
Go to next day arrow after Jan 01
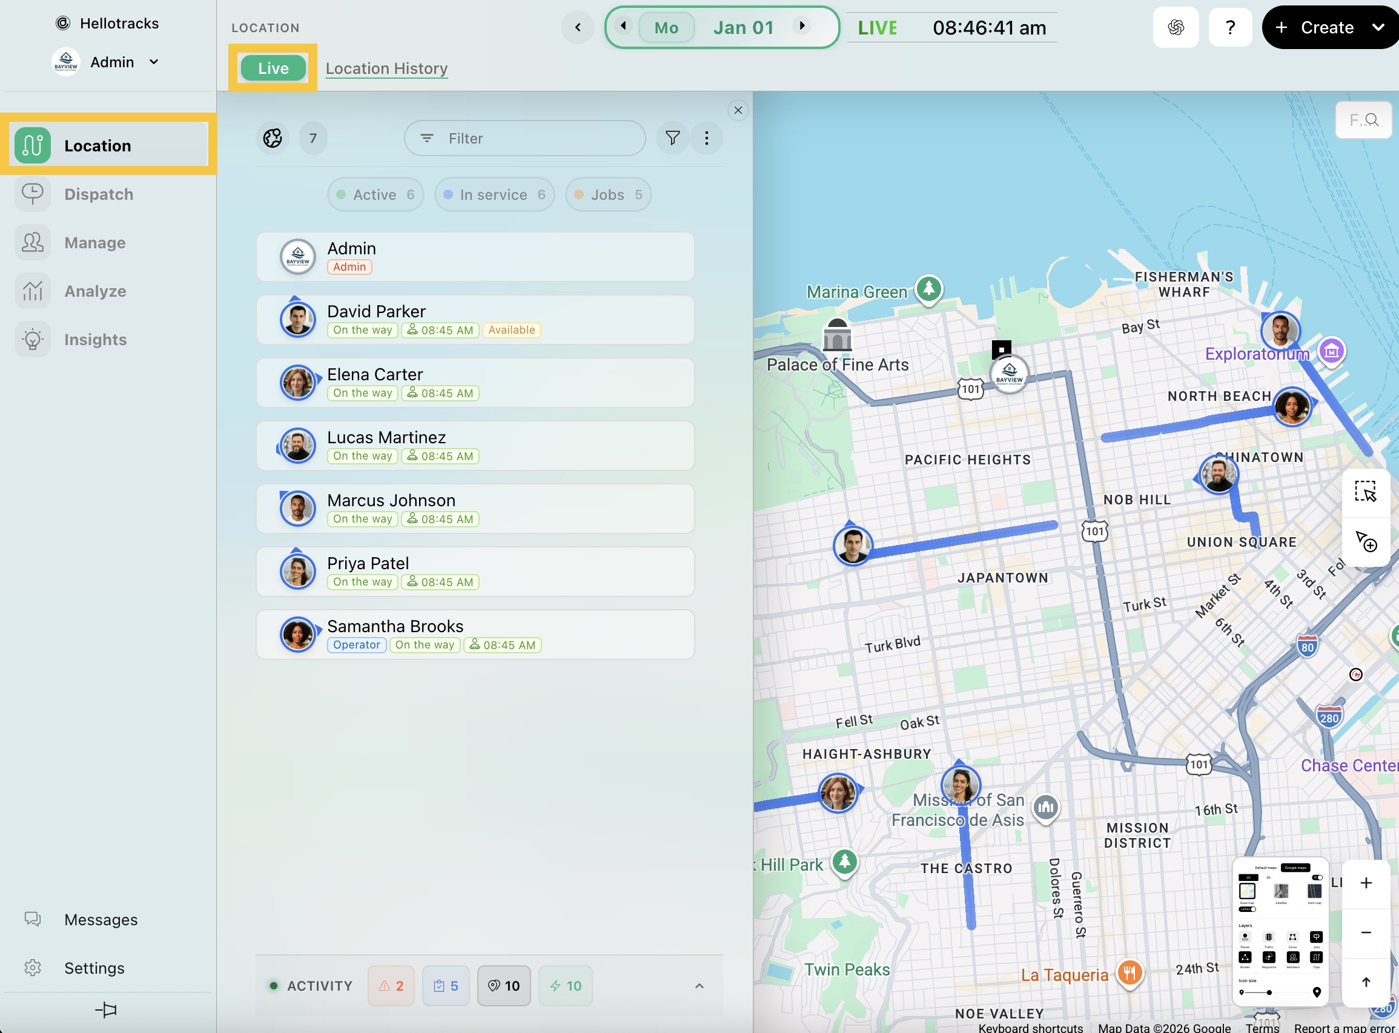coord(801,26)
